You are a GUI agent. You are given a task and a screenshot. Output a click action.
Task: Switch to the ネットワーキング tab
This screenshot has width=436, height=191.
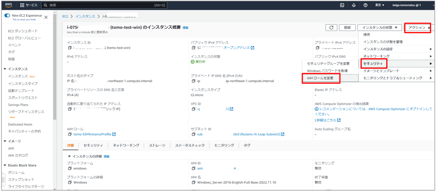126,146
